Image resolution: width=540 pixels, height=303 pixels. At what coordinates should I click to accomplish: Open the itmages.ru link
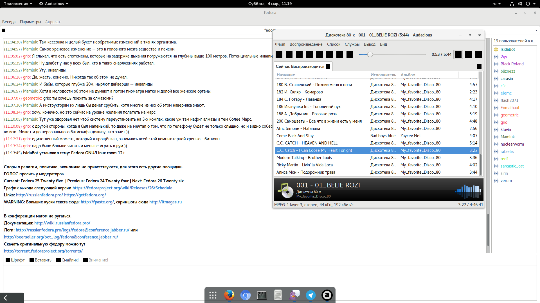(x=165, y=202)
